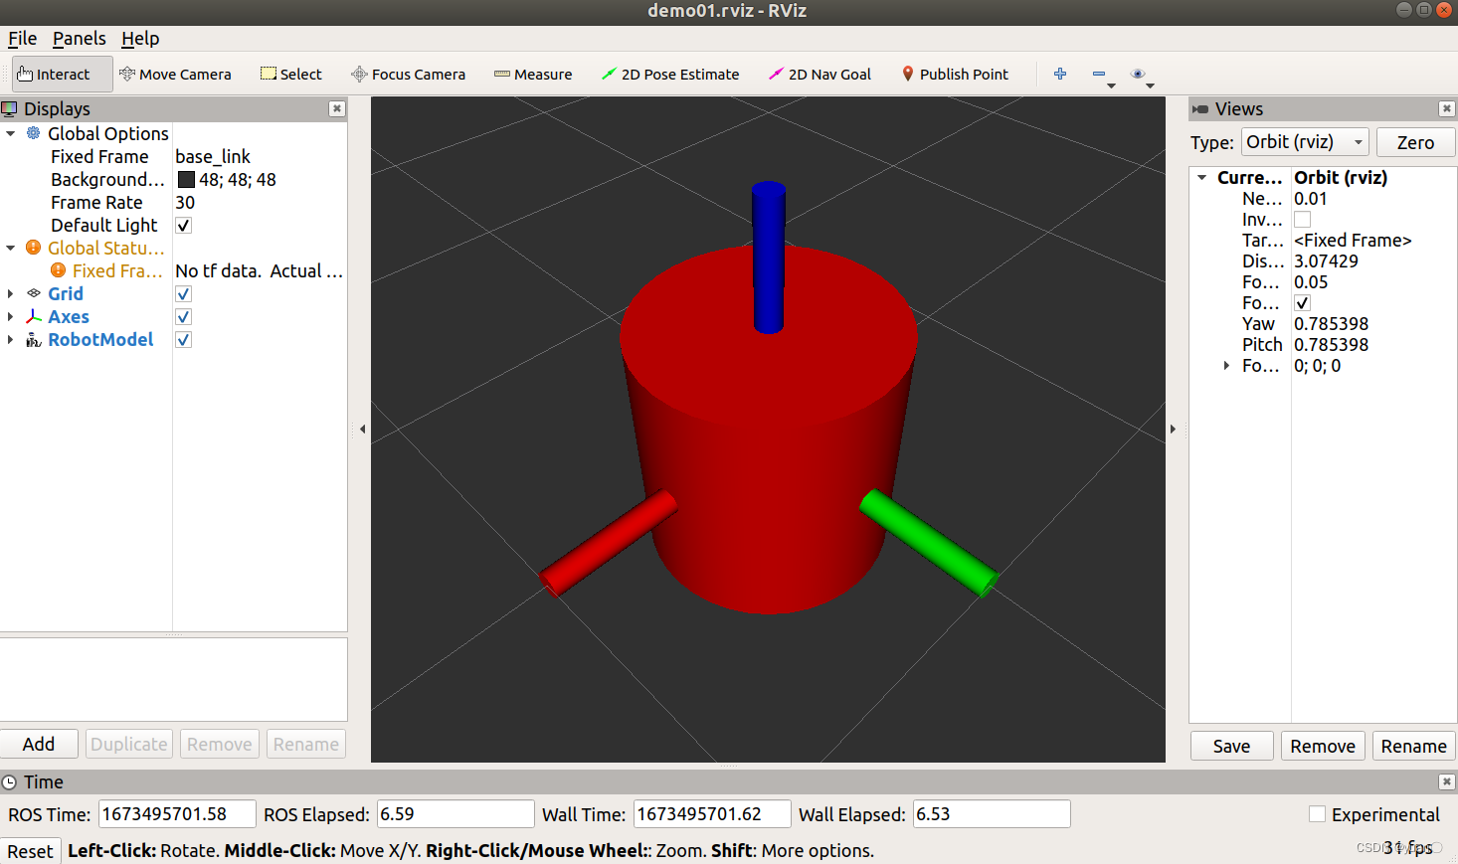
Task: Click the eye tool options icon
Action: pyautogui.click(x=1138, y=74)
